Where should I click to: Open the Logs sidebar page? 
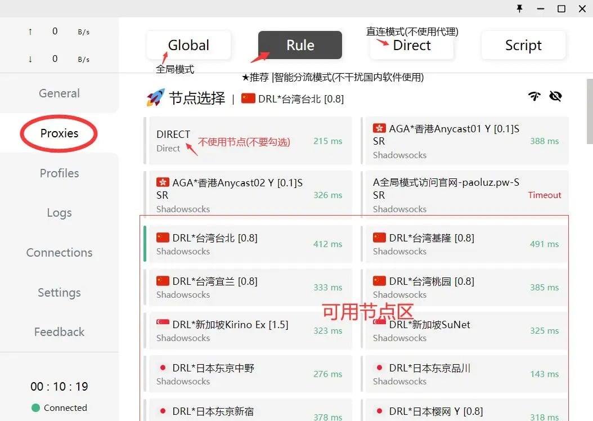[x=59, y=213]
